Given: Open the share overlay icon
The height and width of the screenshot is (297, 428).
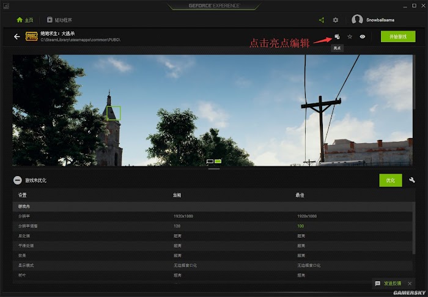Looking at the screenshot, I should click(322, 20).
